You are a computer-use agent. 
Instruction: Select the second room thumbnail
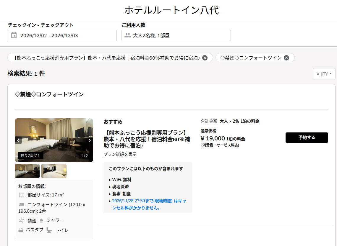[x=54, y=171]
